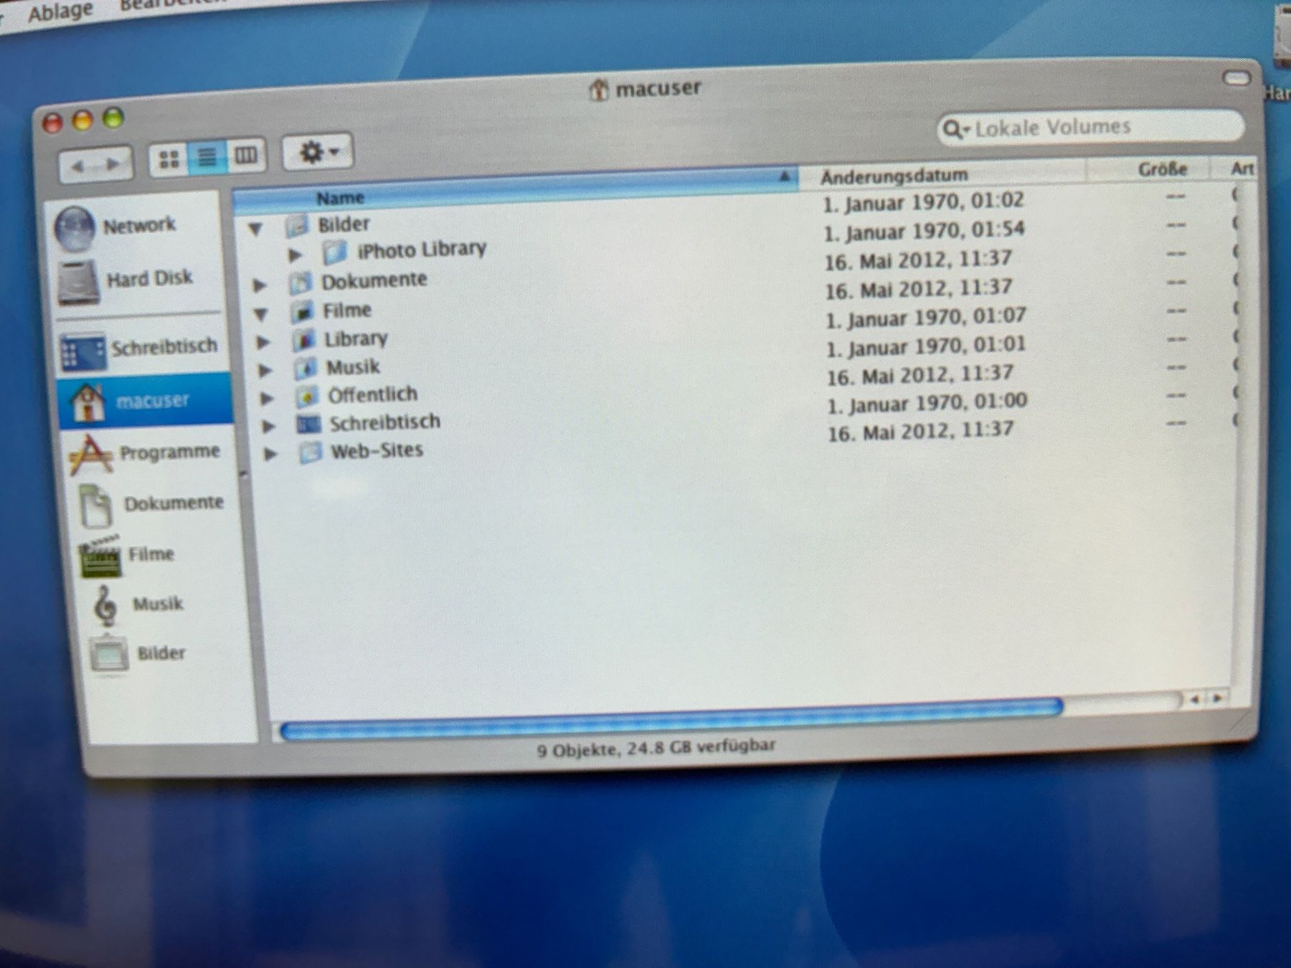Click the status text 9 Objekte
Screen dimensions: 1291x968
[x=577, y=751]
